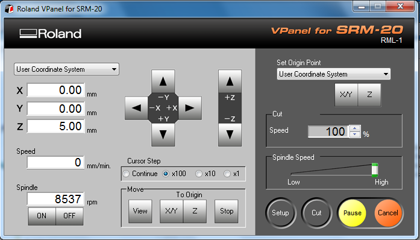Decrease cut speed with down spinner arrow
The width and height of the screenshot is (420, 240).
click(355, 134)
